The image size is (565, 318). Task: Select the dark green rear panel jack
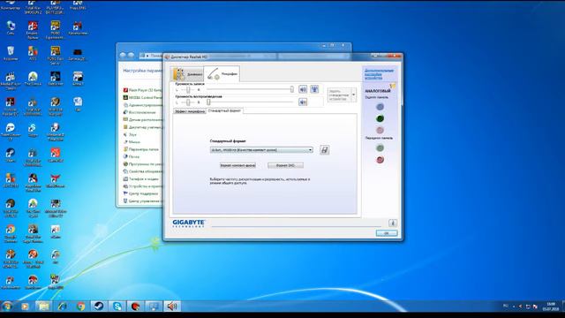click(x=380, y=118)
